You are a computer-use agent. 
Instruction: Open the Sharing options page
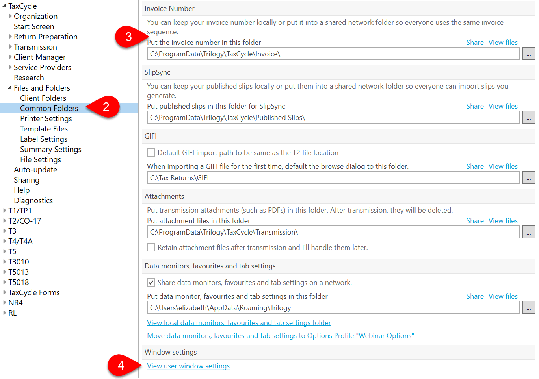click(x=26, y=180)
